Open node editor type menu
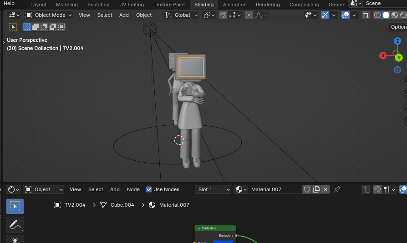The image size is (407, 243). tap(13, 189)
